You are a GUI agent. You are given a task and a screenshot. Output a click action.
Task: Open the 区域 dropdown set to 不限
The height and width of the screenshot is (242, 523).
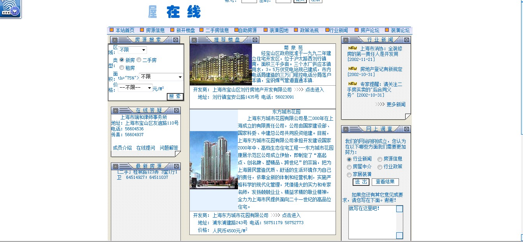pyautogui.click(x=133, y=50)
